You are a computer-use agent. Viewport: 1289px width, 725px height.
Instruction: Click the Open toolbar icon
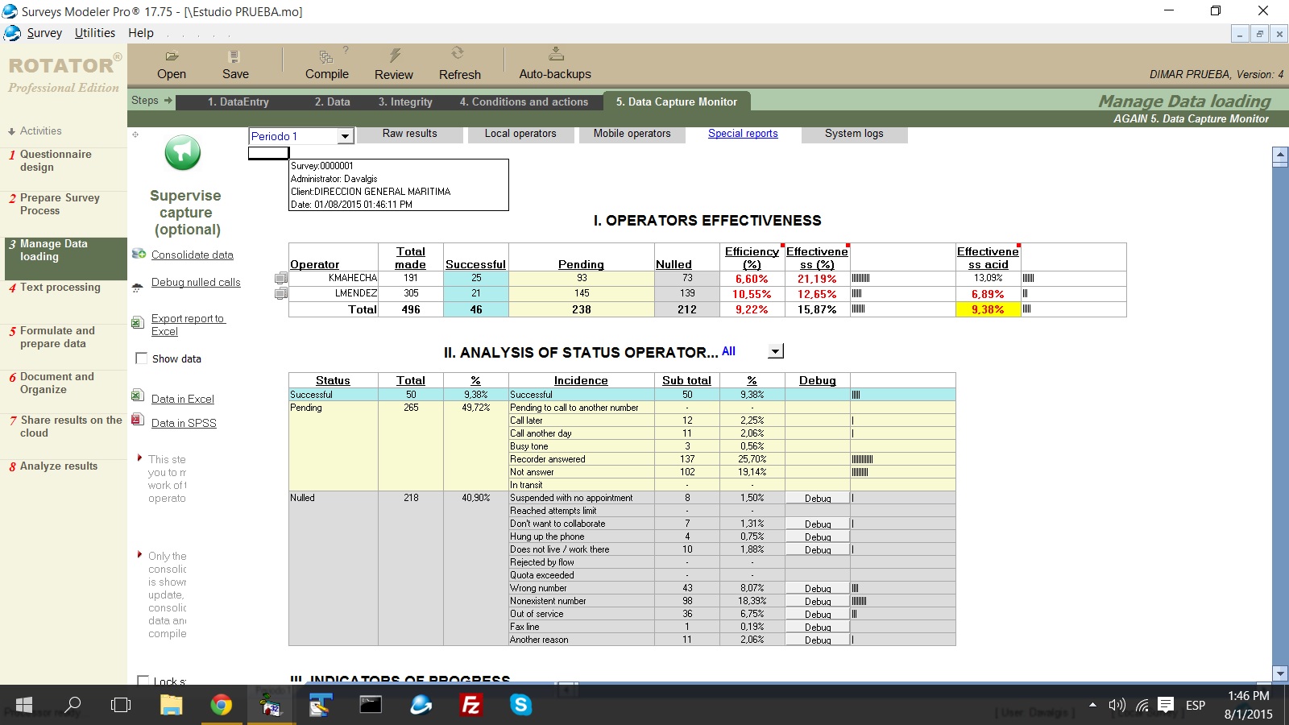172,57
